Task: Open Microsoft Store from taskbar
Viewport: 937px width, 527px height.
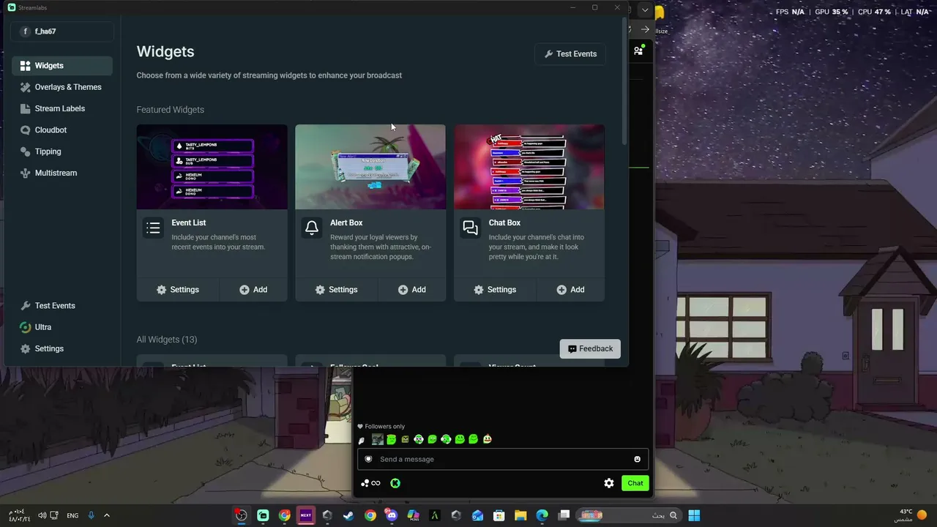Action: [499, 515]
